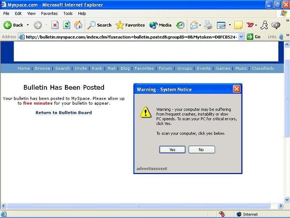Viewport: 290px width, 218px height.
Task: Click the Search magnifier toolbar button
Action: coord(100,25)
